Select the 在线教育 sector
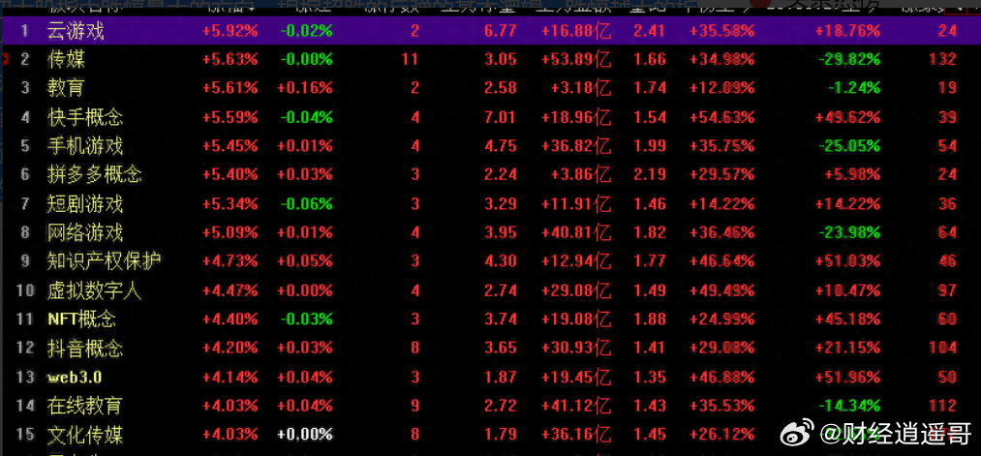The height and width of the screenshot is (456, 981). click(x=85, y=406)
